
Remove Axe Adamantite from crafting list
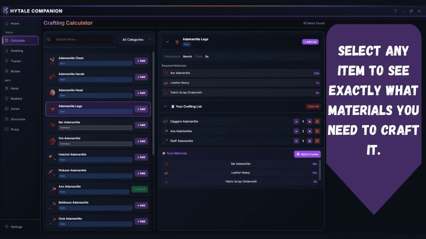tap(317, 131)
